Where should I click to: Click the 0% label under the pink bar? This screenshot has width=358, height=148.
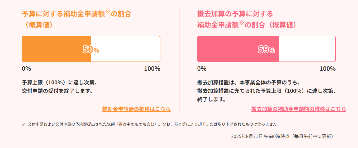click(202, 69)
